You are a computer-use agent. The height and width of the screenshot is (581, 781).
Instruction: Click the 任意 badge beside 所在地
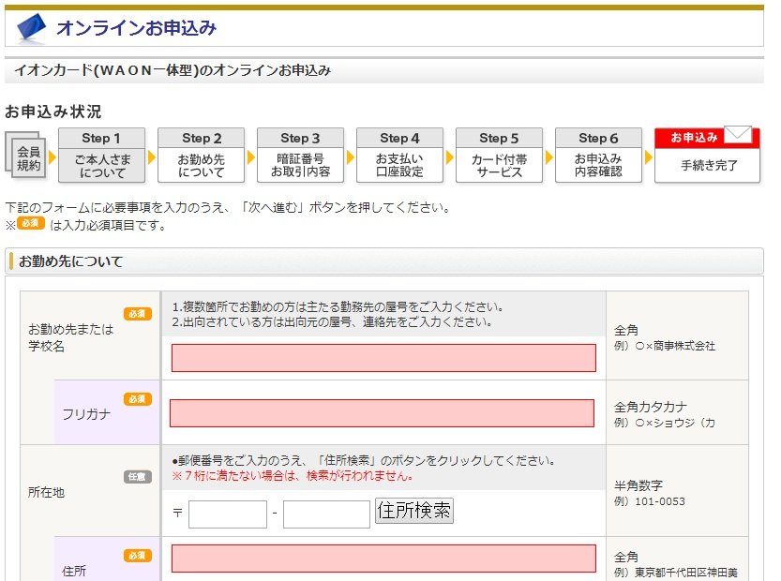pos(138,476)
